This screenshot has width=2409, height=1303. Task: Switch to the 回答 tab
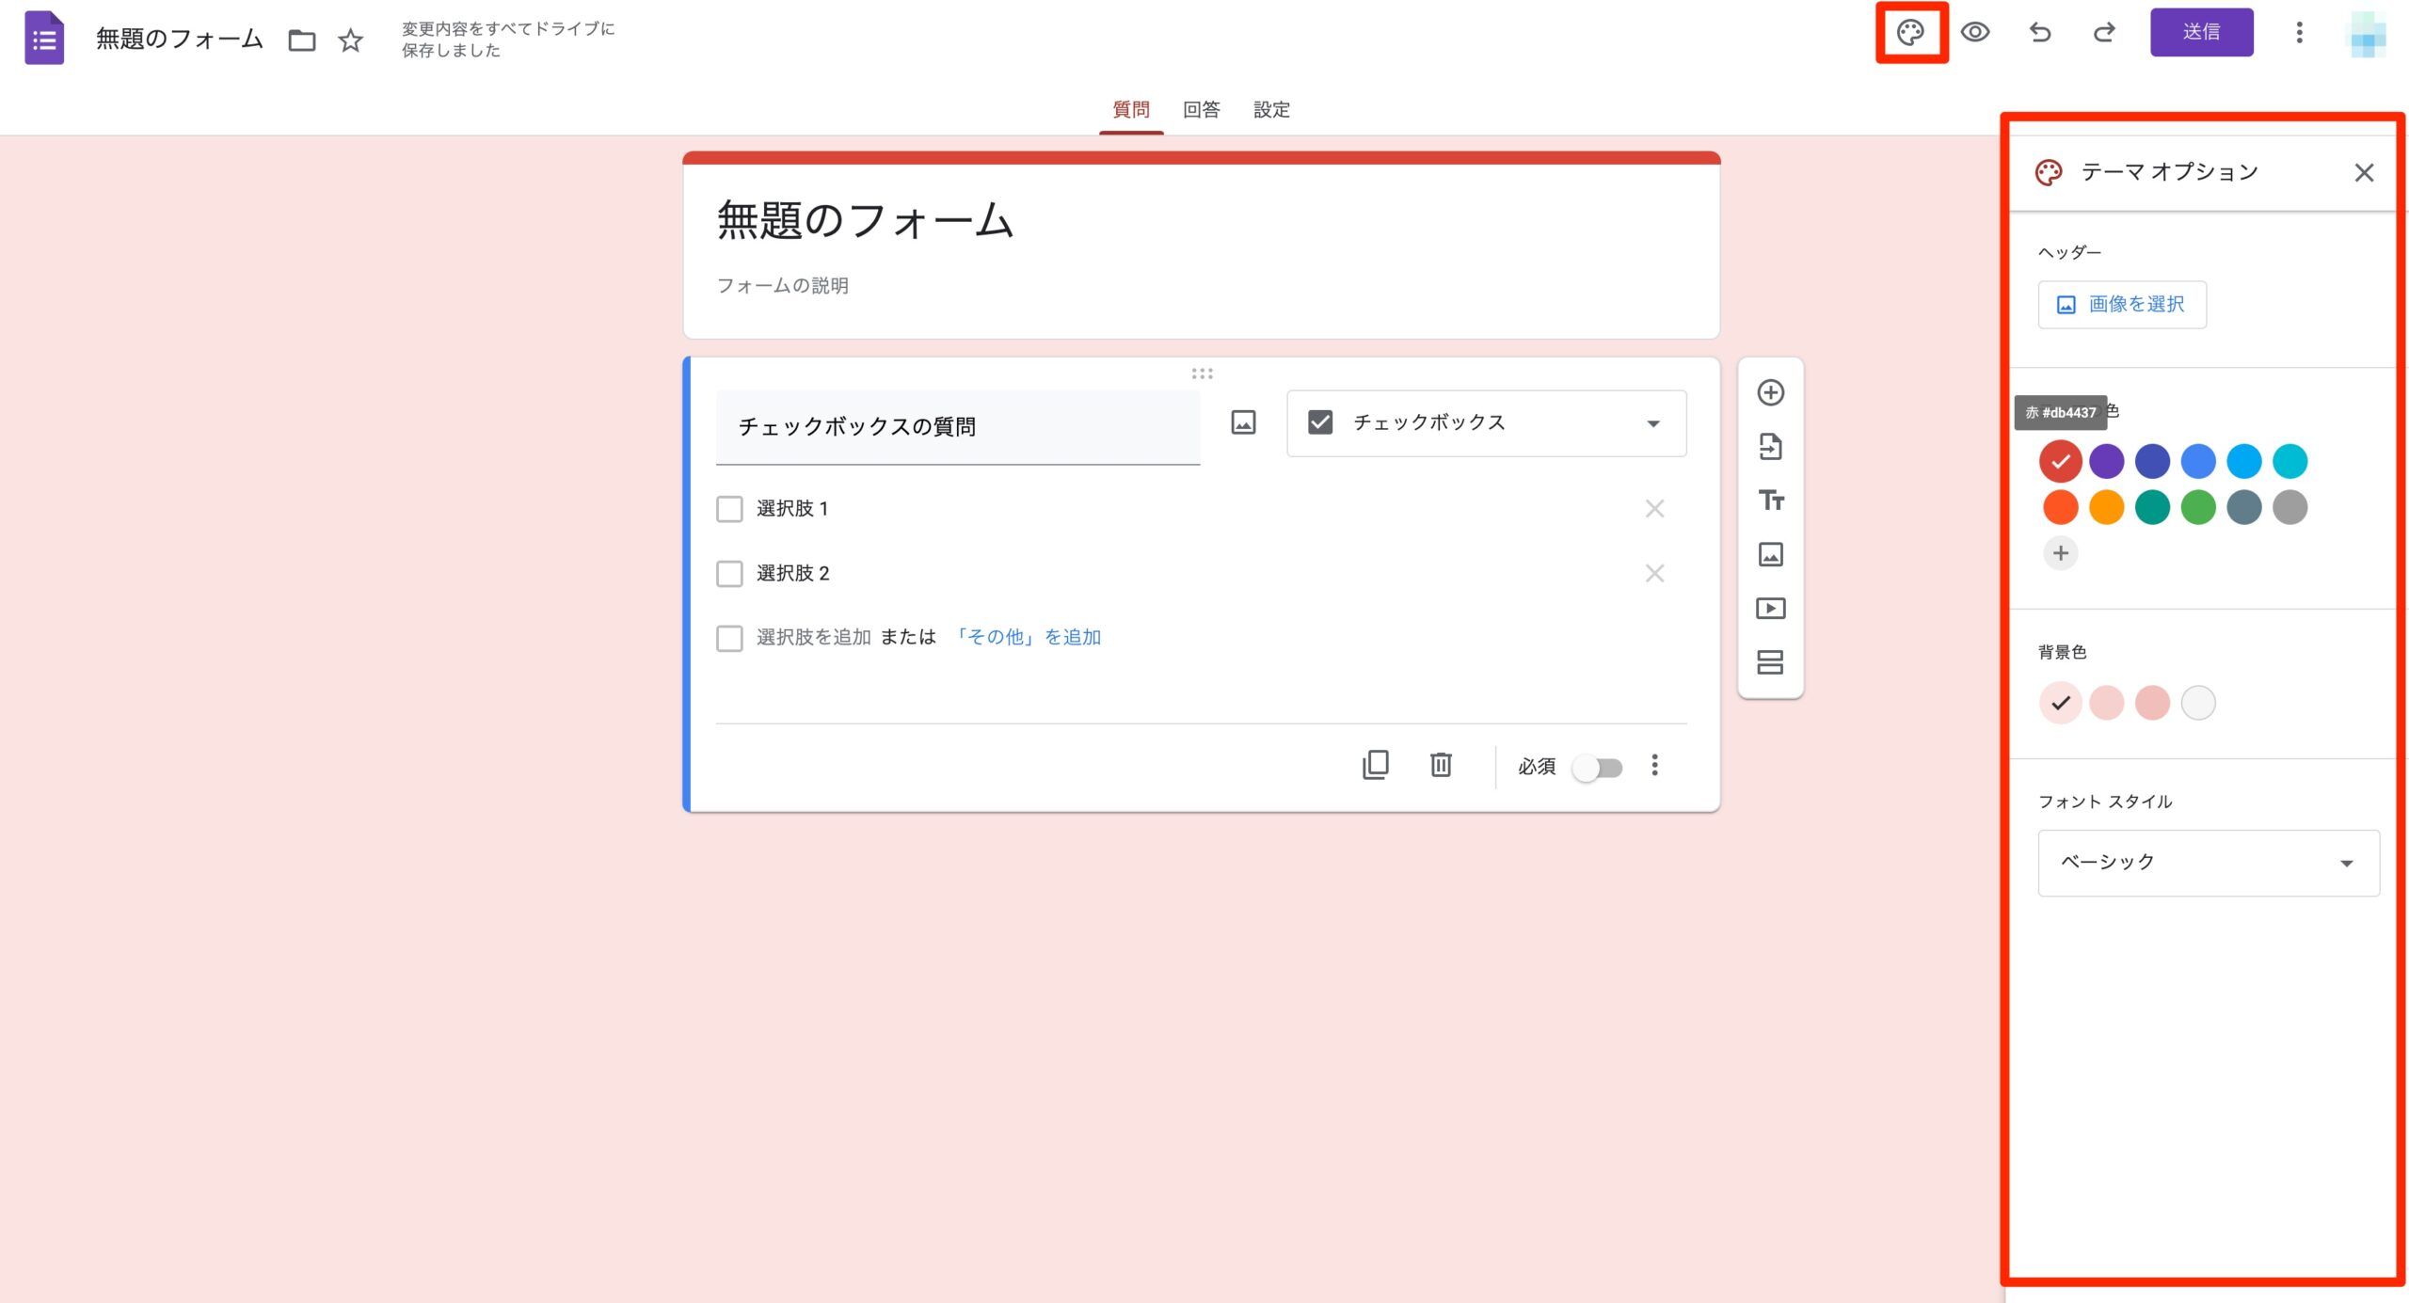click(1202, 109)
